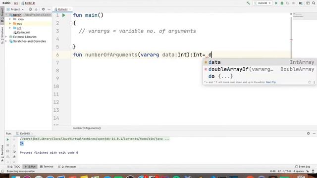Click the toolbar window layout icon
The image size is (317, 178).
coord(308,3)
